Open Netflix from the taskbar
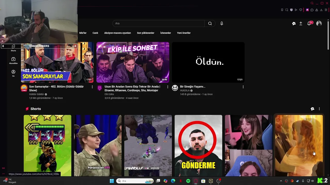The height and width of the screenshot is (185, 330). tap(181, 181)
